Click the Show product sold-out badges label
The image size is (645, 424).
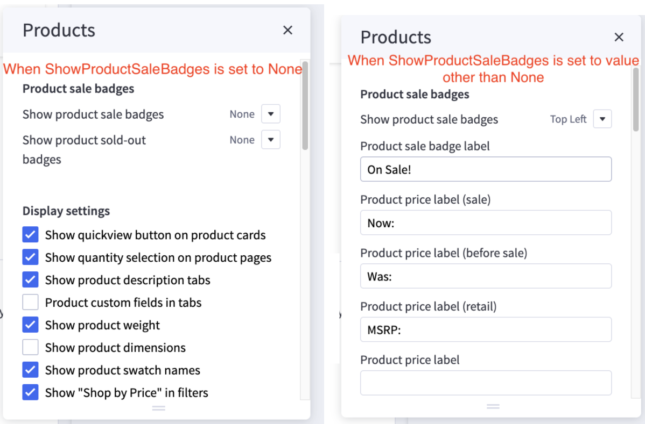[x=84, y=149]
